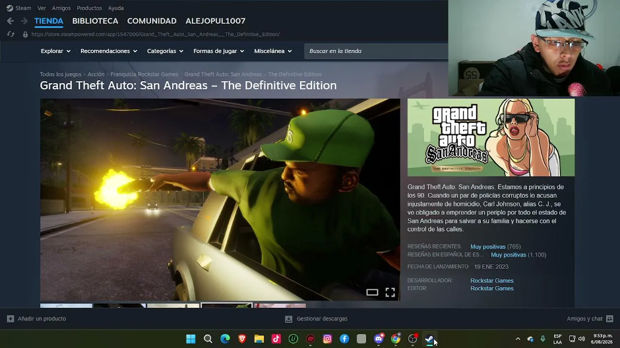Viewport: 620px width, 348px height.
Task: Launch Brave browser from the taskbar
Action: [x=242, y=339]
